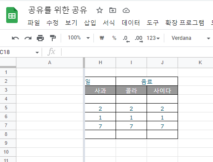The image size is (213, 162).
Task: Select column H header
Action: coord(101,62)
